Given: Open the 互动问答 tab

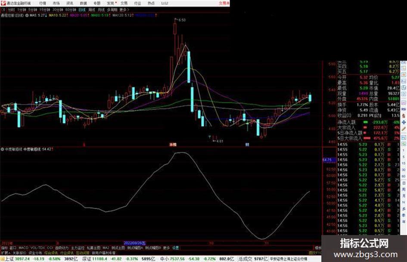Looking at the screenshot, I should click(83, 253).
